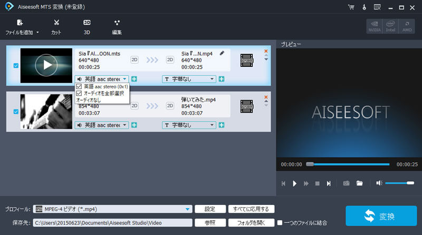
Task: Open the shopping cart purchase icon
Action: coord(351,7)
